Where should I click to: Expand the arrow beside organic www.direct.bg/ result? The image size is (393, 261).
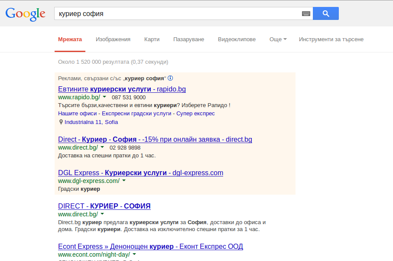[102, 214]
